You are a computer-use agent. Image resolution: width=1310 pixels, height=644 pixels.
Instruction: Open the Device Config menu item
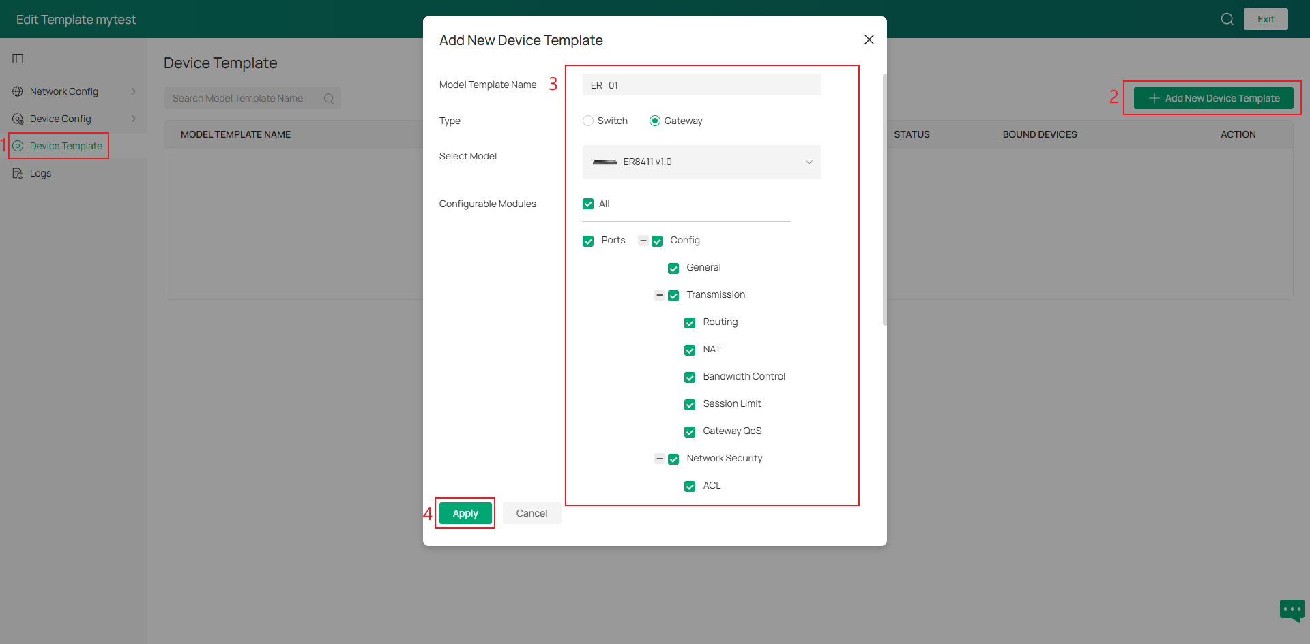(74, 119)
